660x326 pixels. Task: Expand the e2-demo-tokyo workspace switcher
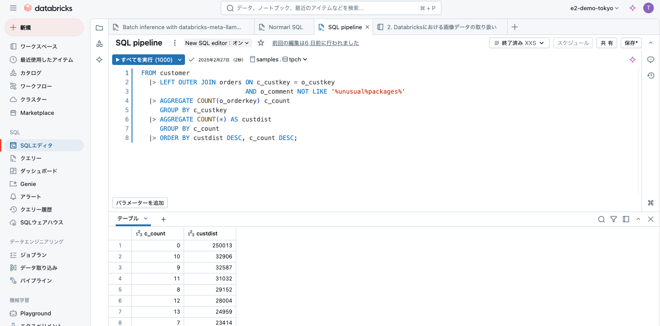click(x=595, y=8)
